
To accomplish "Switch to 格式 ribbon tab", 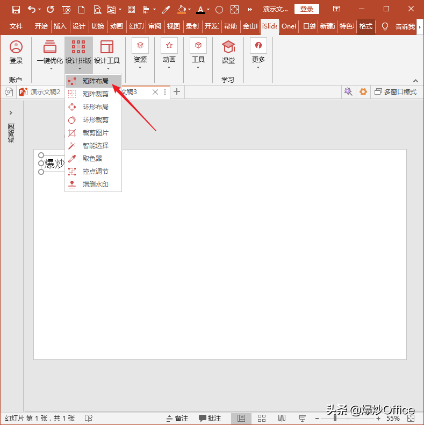I will pyautogui.click(x=366, y=26).
